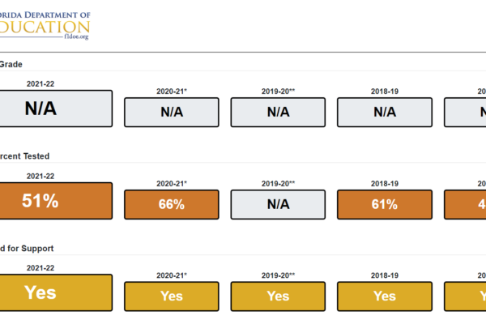486x324 pixels.
Task: Click the 2019-20 support Yes box
Action: (x=278, y=296)
